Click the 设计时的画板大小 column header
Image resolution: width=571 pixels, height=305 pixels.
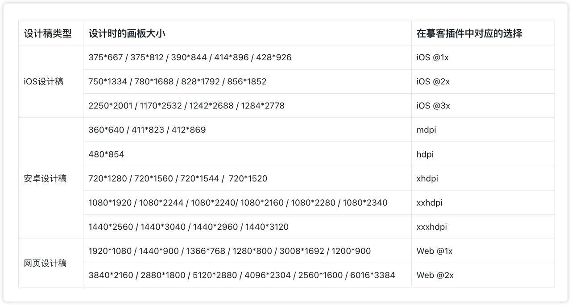pyautogui.click(x=127, y=33)
